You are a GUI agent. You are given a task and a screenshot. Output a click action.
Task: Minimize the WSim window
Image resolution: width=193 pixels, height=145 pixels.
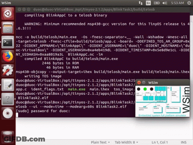(x=144, y=82)
